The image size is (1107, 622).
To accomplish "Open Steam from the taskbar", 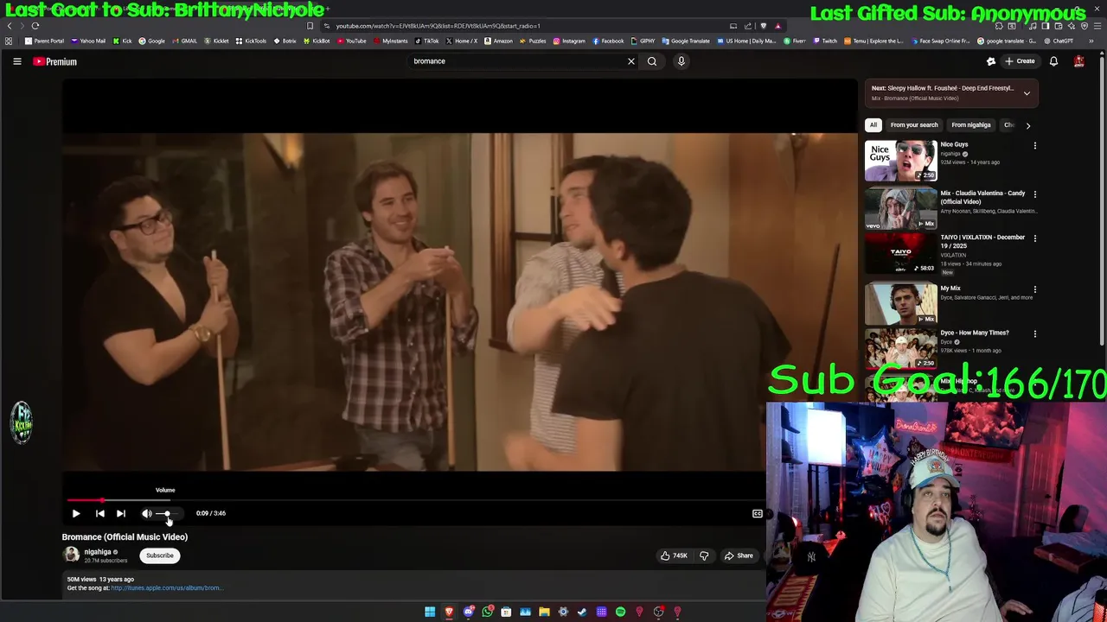I will pos(582,612).
